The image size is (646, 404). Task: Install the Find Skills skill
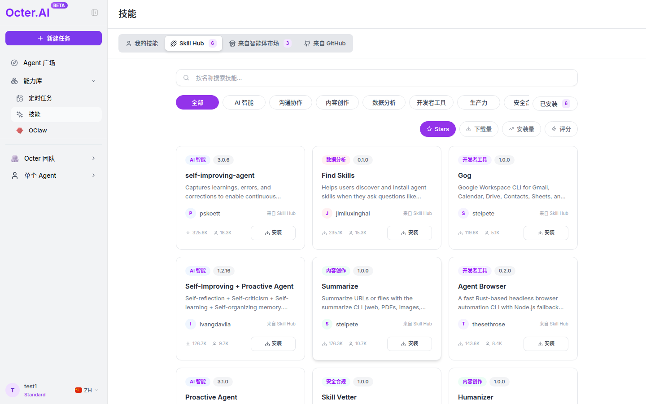[410, 233]
